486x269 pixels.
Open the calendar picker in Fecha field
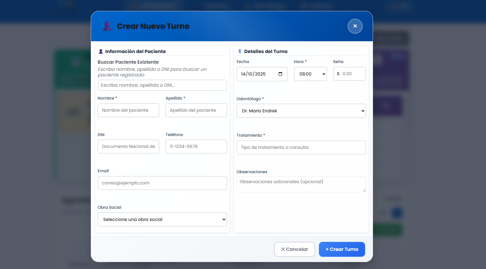(280, 74)
